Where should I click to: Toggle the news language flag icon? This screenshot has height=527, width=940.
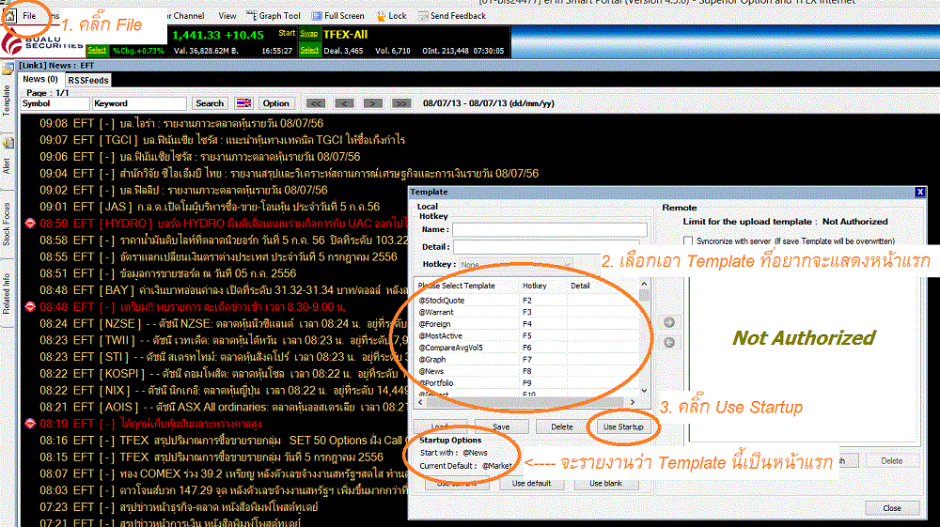coord(243,103)
